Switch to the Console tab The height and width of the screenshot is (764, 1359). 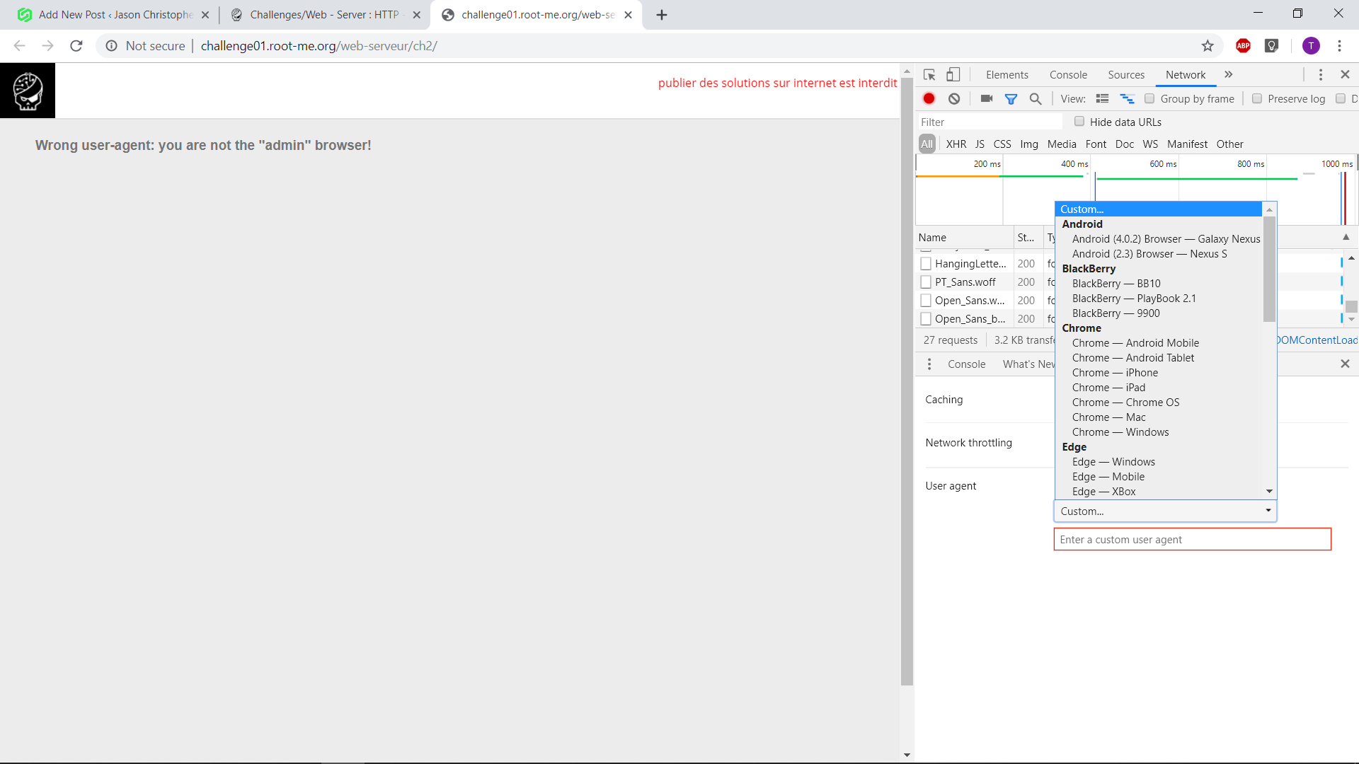click(x=1067, y=74)
